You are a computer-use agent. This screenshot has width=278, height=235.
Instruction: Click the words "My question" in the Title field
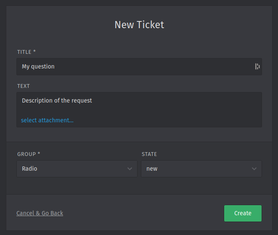[38, 66]
